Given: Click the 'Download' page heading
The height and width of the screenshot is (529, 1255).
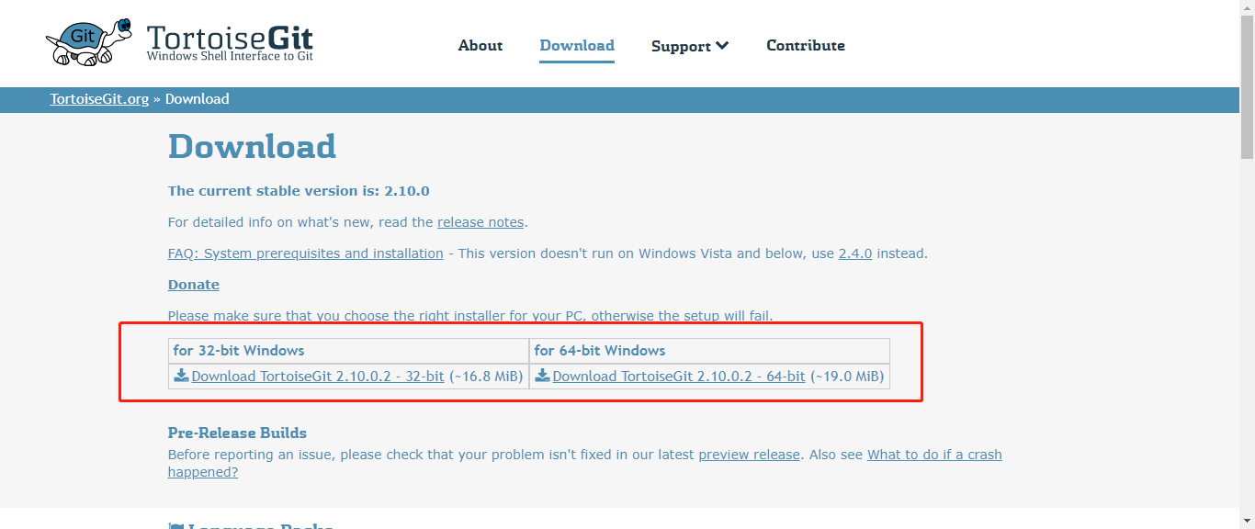Looking at the screenshot, I should tap(252, 147).
